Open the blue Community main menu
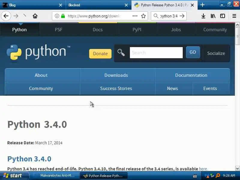 click(x=41, y=88)
